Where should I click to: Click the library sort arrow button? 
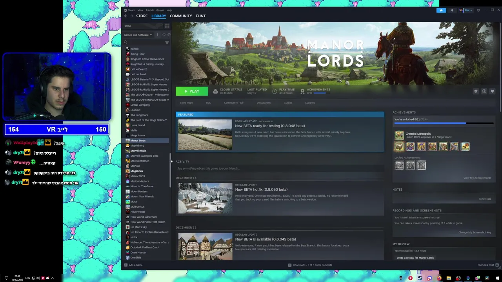tap(158, 35)
